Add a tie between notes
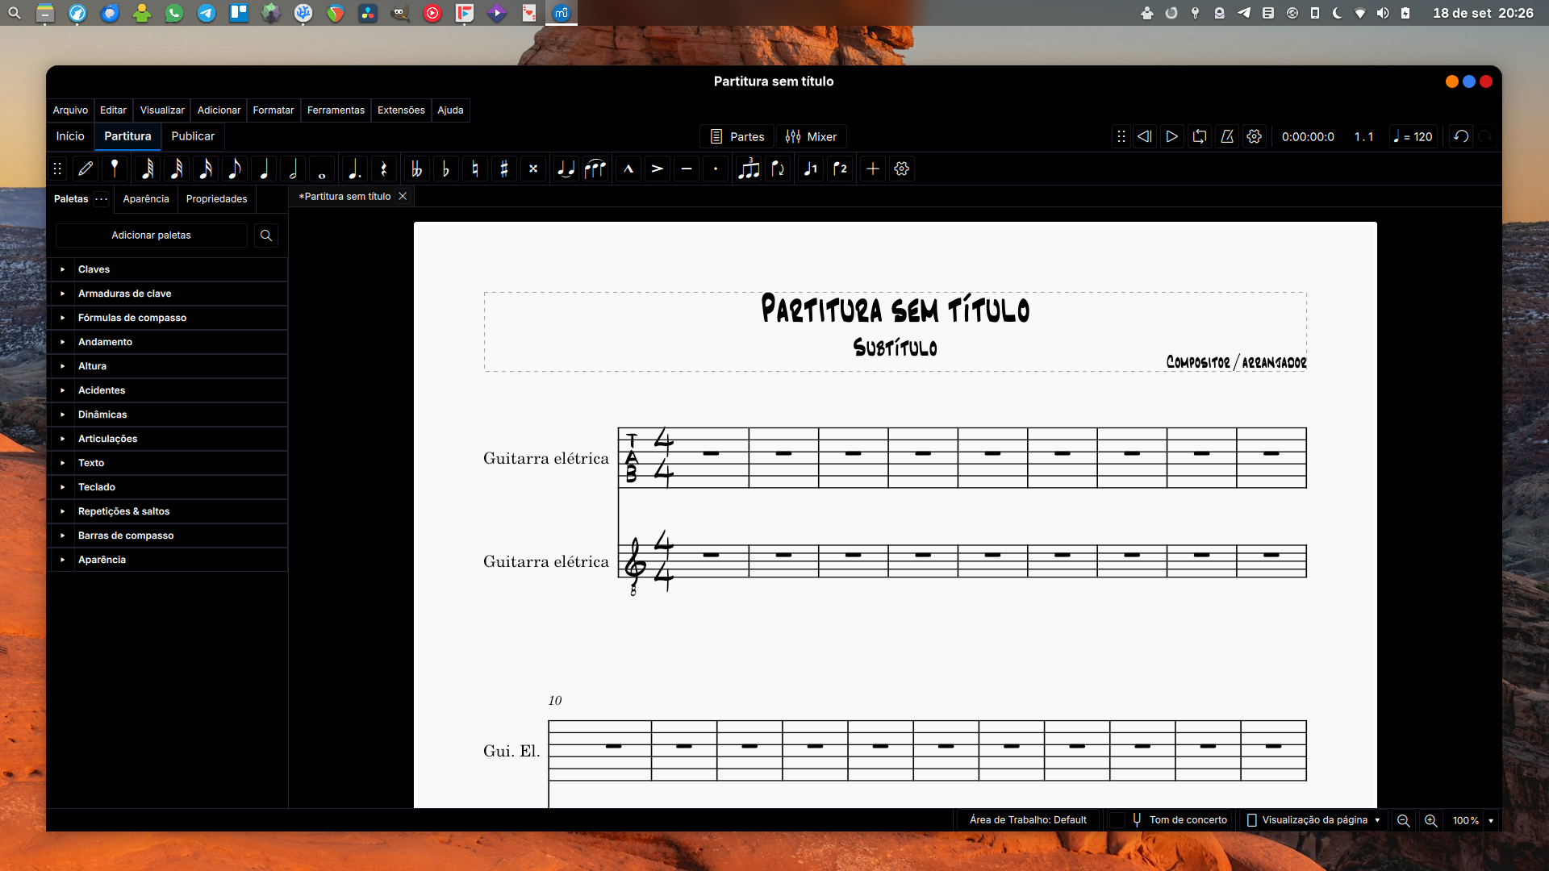 click(566, 169)
